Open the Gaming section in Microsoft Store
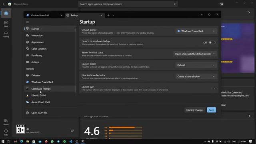This screenshot has width=256, height=144. (x=6, y=34)
